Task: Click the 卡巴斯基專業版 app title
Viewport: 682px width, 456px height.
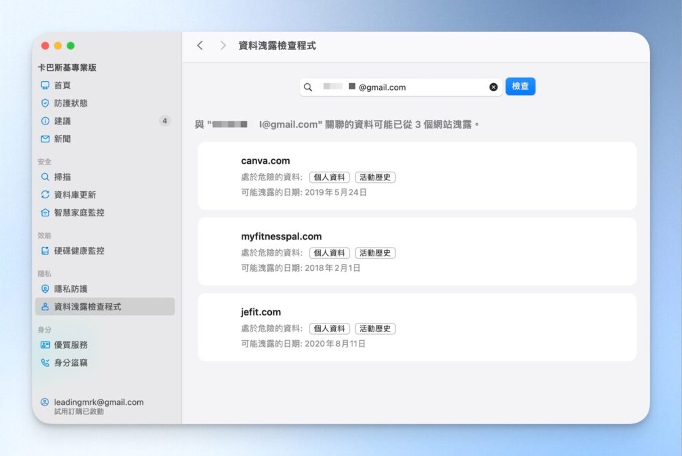Action: [67, 67]
